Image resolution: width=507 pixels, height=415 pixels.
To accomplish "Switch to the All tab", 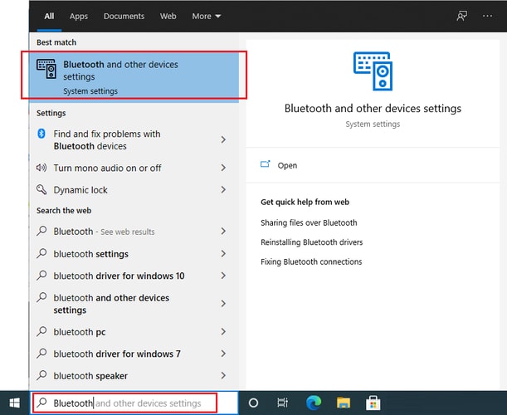I will (49, 16).
